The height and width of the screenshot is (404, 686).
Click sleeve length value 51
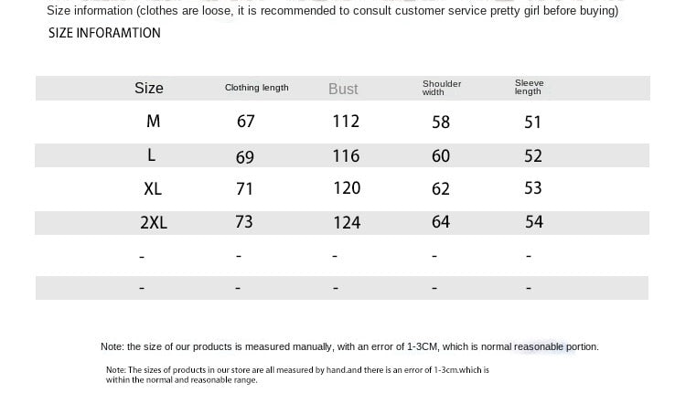tap(533, 122)
